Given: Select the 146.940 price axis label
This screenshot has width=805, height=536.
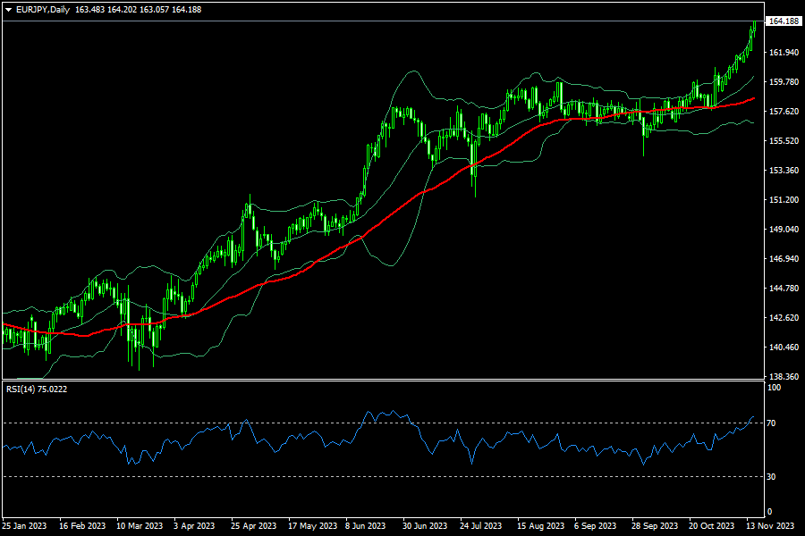Looking at the screenshot, I should pos(784,258).
